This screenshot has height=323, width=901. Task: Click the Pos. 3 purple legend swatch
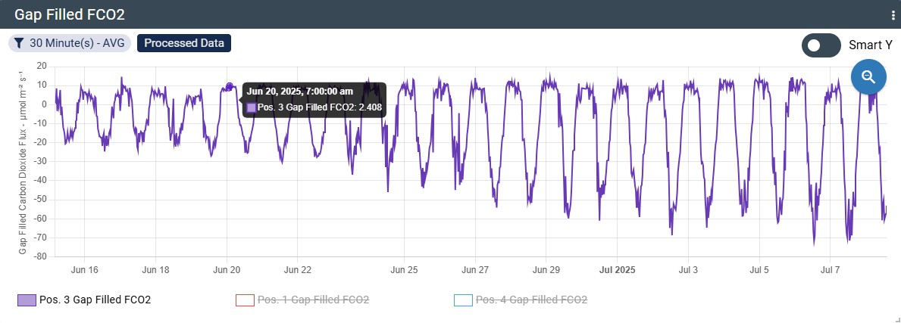(27, 300)
